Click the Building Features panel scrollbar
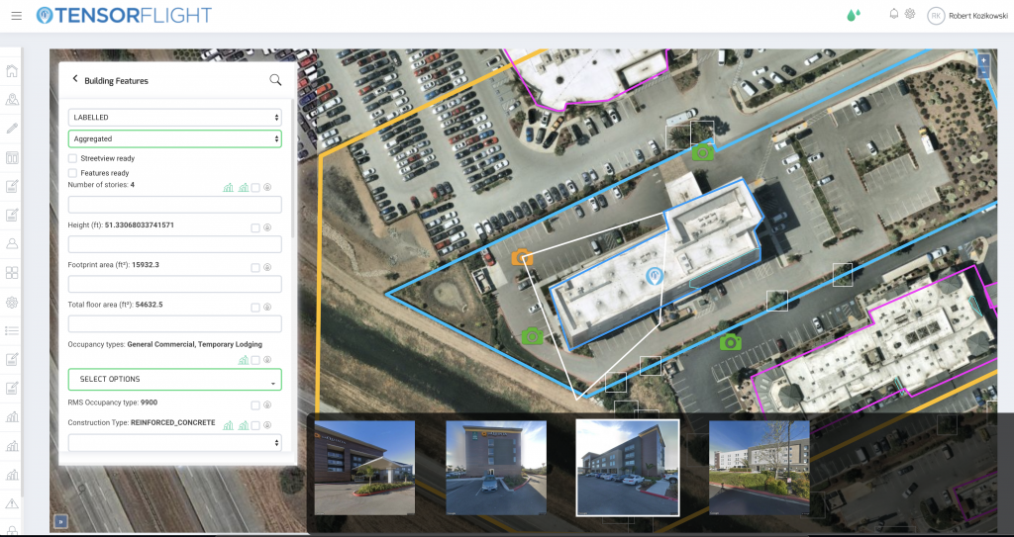 293,168
